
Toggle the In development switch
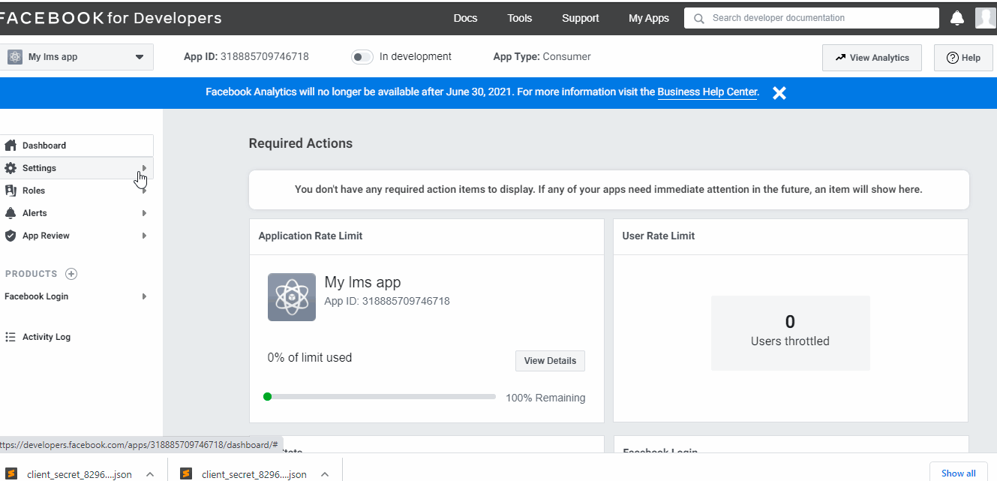362,57
